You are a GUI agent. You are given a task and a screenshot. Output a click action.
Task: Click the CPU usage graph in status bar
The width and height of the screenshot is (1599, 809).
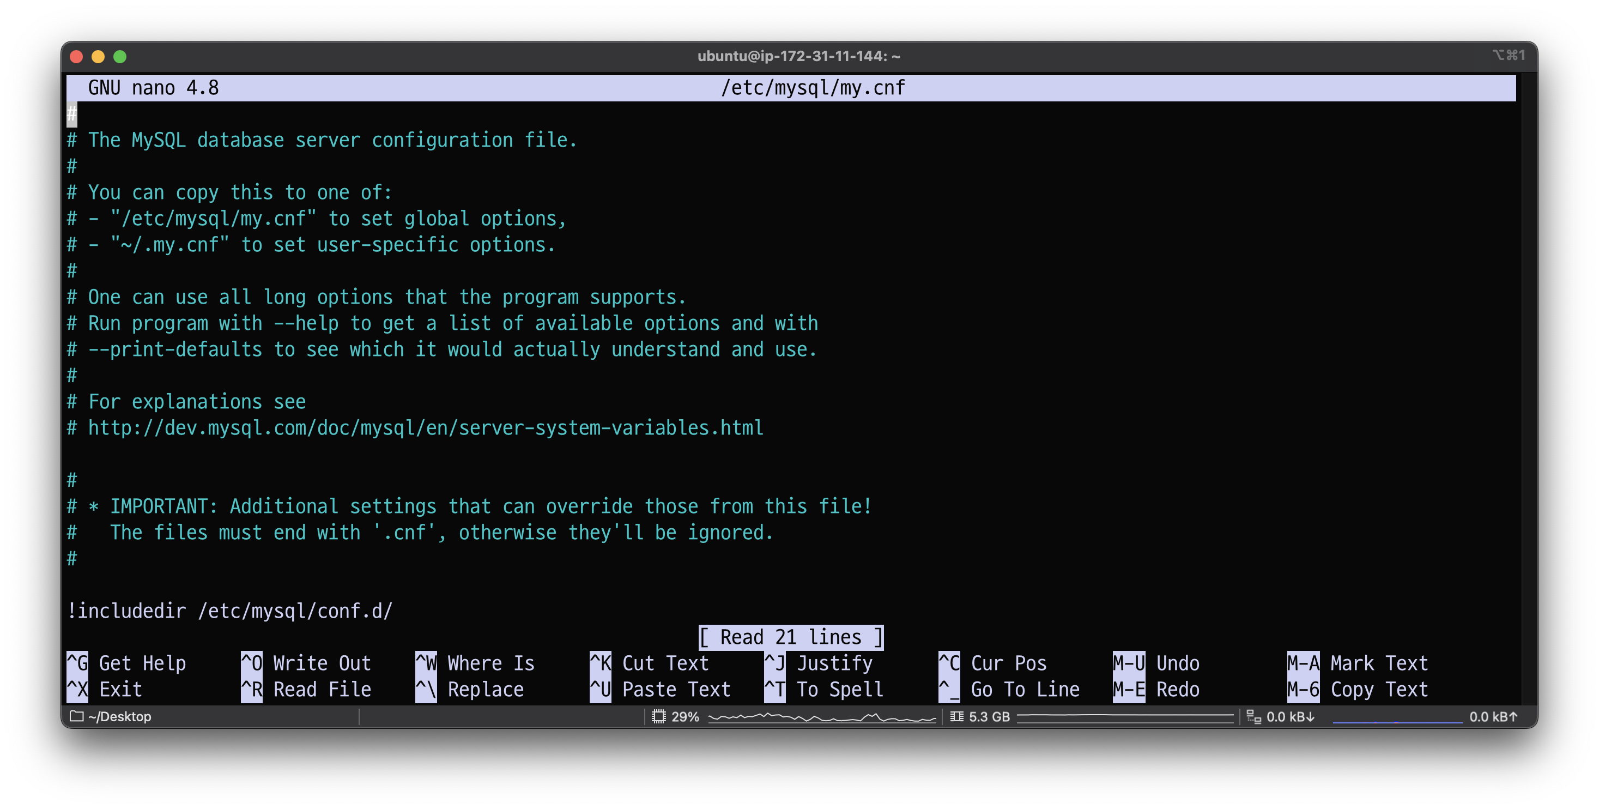coord(822,717)
